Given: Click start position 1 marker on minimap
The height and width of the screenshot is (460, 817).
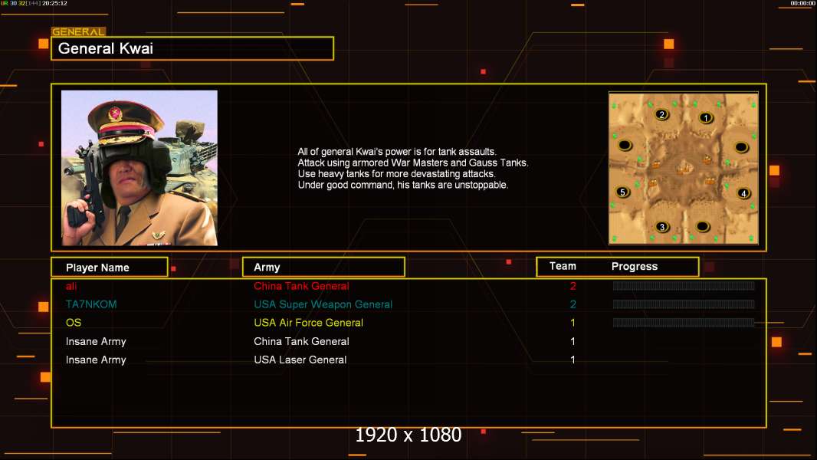Looking at the screenshot, I should (x=706, y=118).
